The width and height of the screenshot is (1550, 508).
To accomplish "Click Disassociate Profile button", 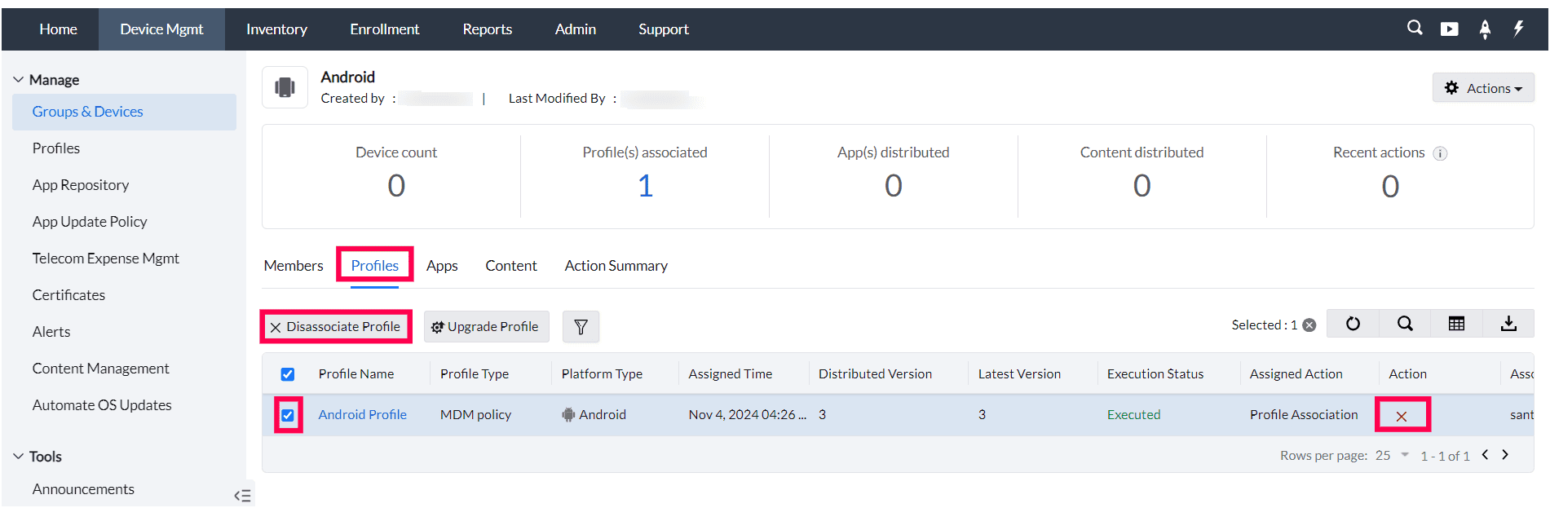I will click(336, 327).
